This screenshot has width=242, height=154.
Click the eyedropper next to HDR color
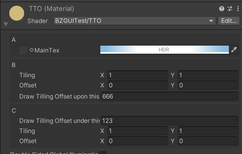[x=234, y=50]
